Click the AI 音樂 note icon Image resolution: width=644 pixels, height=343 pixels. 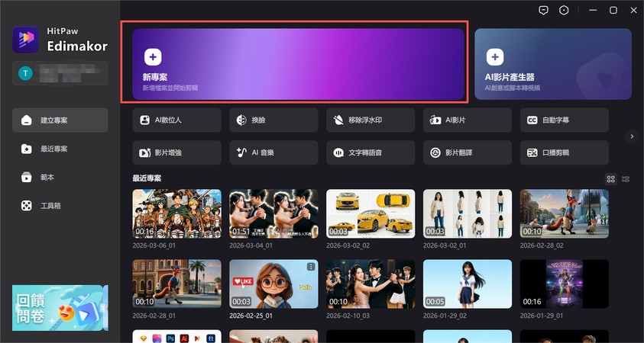coord(241,152)
